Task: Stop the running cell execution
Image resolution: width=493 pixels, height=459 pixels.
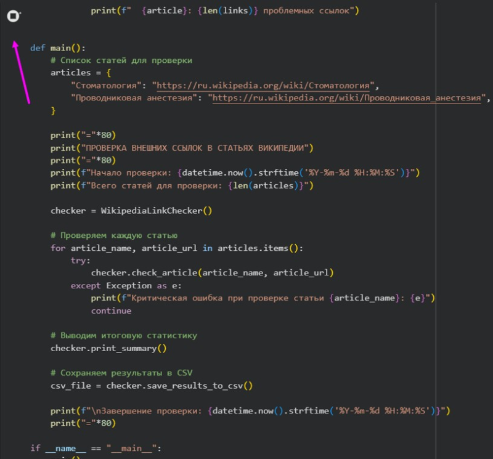Action: [13, 17]
